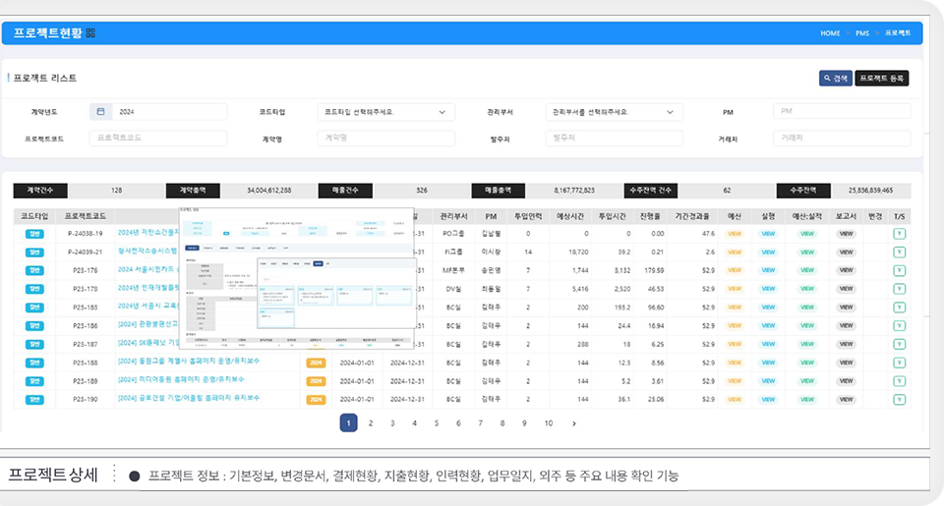Click the 거래처 input field
Screen dimensions: 944x506
(842, 138)
